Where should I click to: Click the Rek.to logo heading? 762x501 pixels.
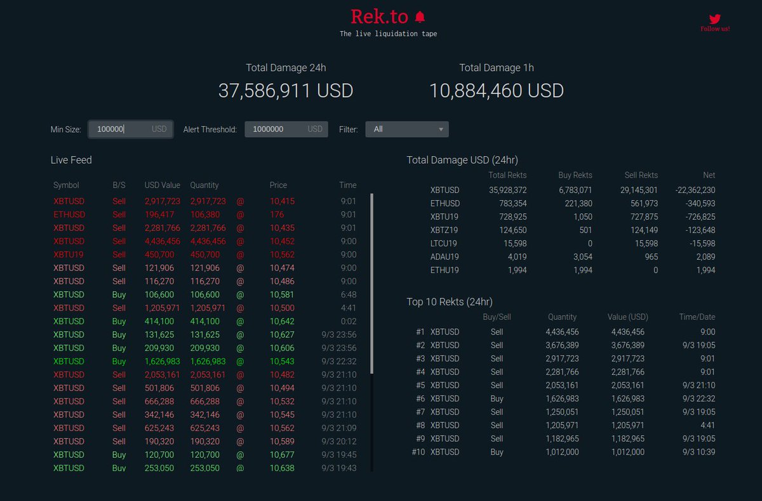[x=379, y=16]
